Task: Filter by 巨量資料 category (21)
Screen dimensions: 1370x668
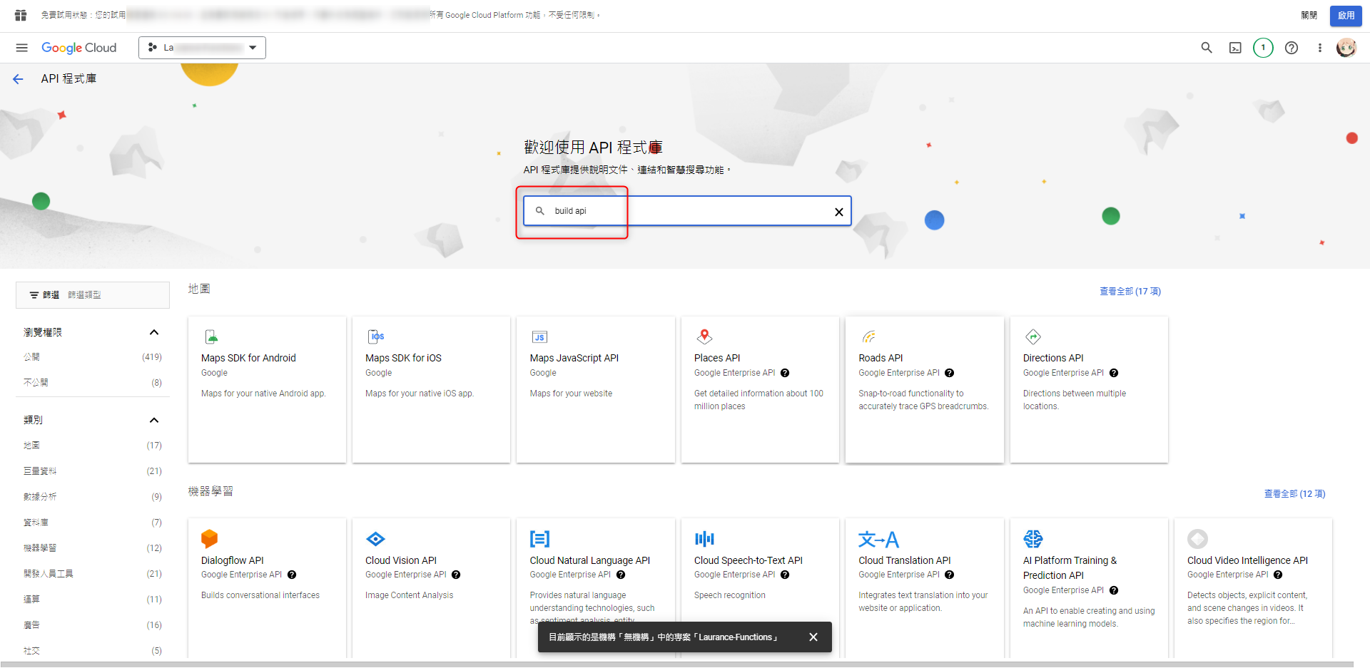Action: [x=93, y=471]
